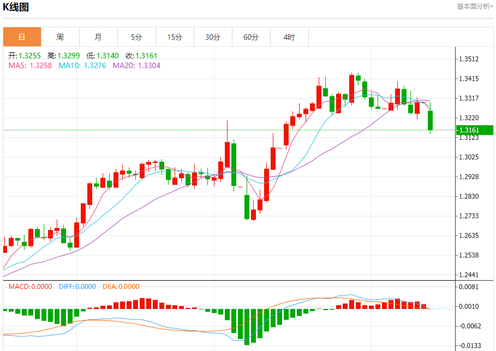Click the 1.3317 axis label

tap(469, 98)
